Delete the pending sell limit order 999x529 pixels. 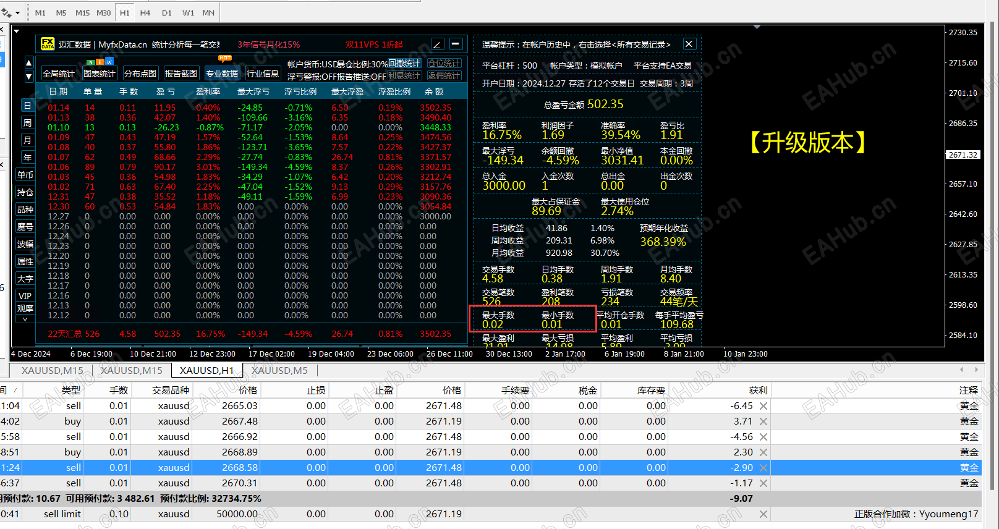(x=763, y=514)
